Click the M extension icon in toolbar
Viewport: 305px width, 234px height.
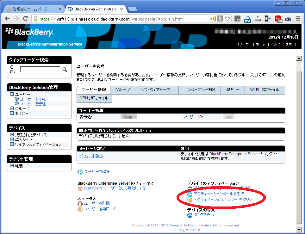(x=237, y=19)
